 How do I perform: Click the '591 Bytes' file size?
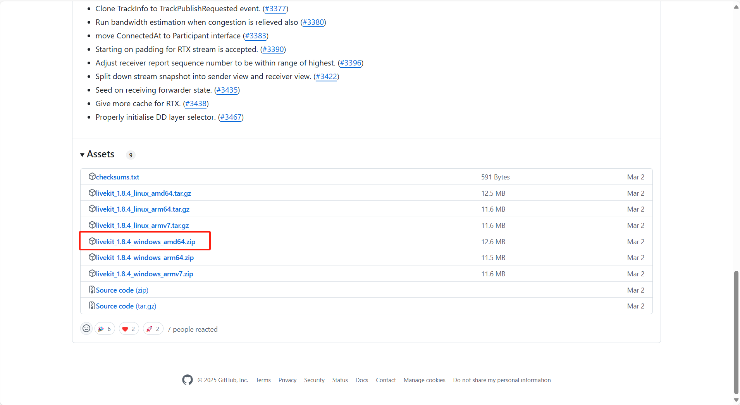pos(496,177)
